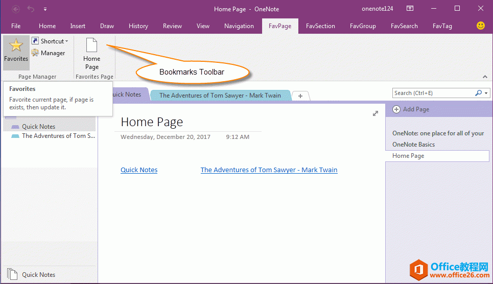Click the page date Wednesday, December 20, 2017

click(x=166, y=137)
